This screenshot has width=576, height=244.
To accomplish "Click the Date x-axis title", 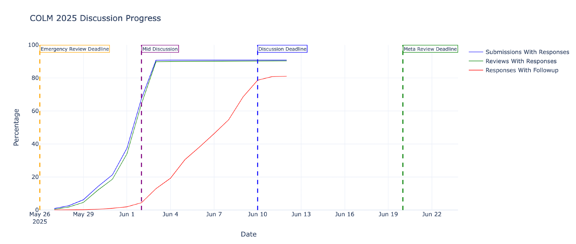I will coord(248,234).
